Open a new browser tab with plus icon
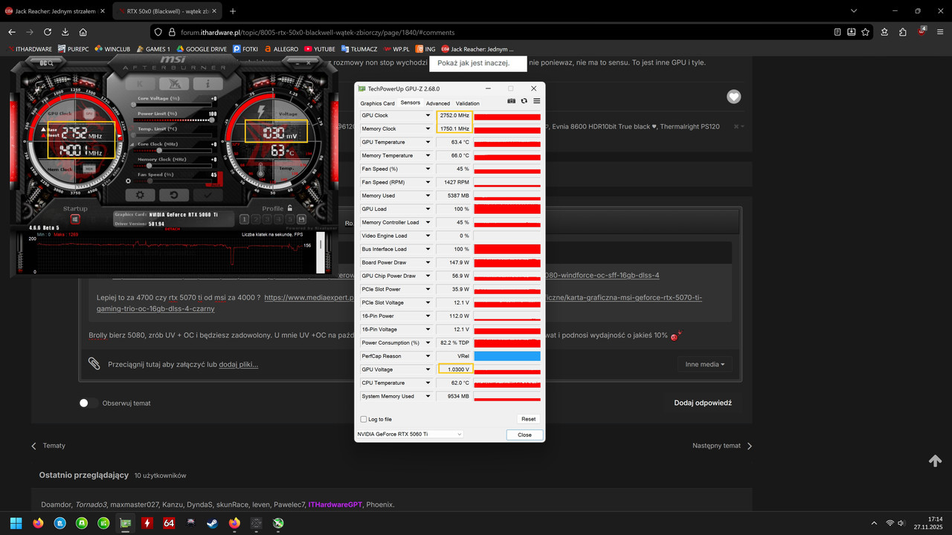 233,11
